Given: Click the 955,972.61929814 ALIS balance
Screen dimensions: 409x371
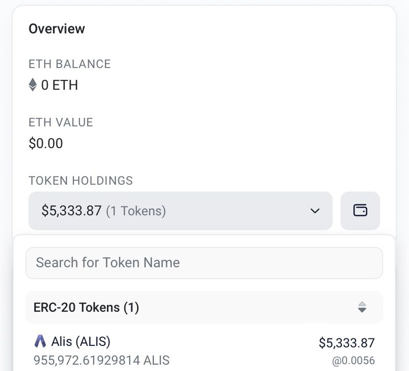Looking at the screenshot, I should [x=101, y=360].
